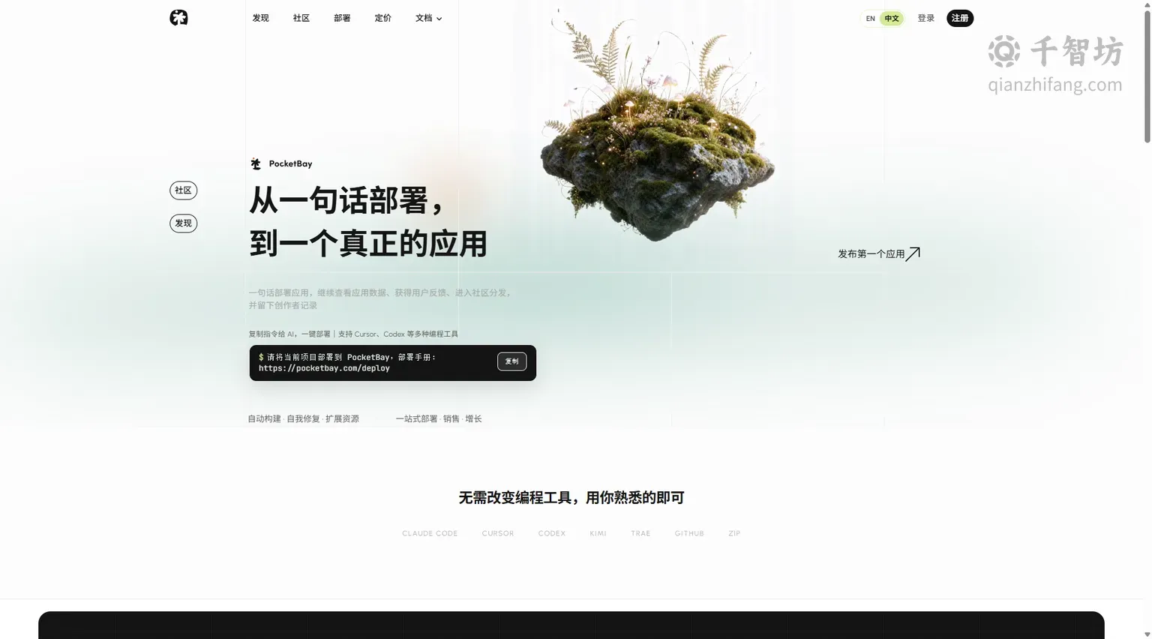Switch language to 中文
The height and width of the screenshot is (639, 1152).
pyautogui.click(x=892, y=19)
